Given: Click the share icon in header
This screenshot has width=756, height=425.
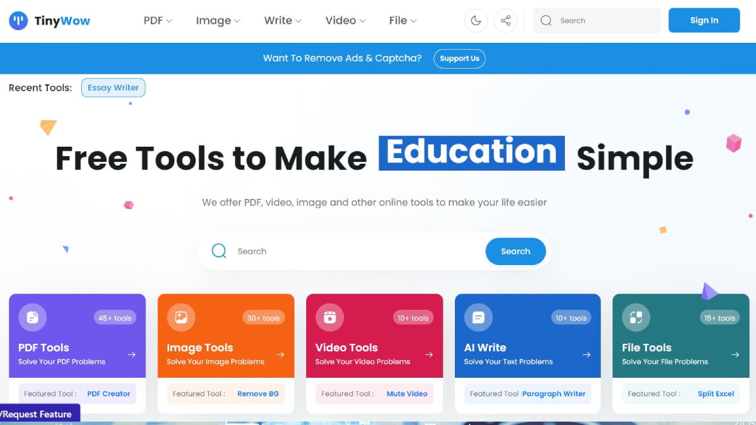Looking at the screenshot, I should pos(505,21).
